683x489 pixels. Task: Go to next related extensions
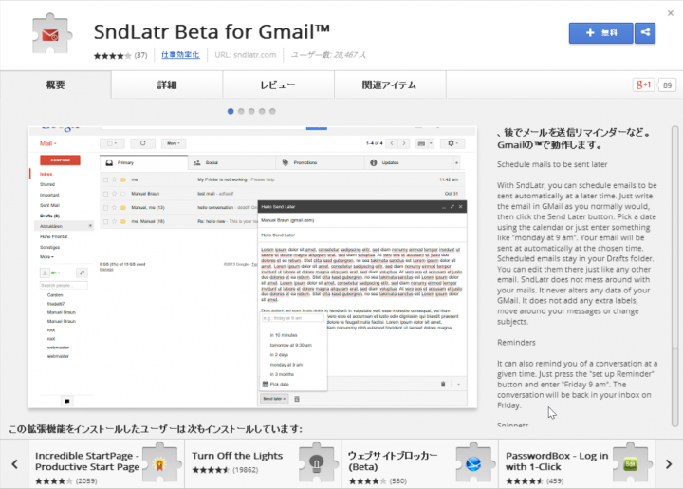pyautogui.click(x=669, y=464)
